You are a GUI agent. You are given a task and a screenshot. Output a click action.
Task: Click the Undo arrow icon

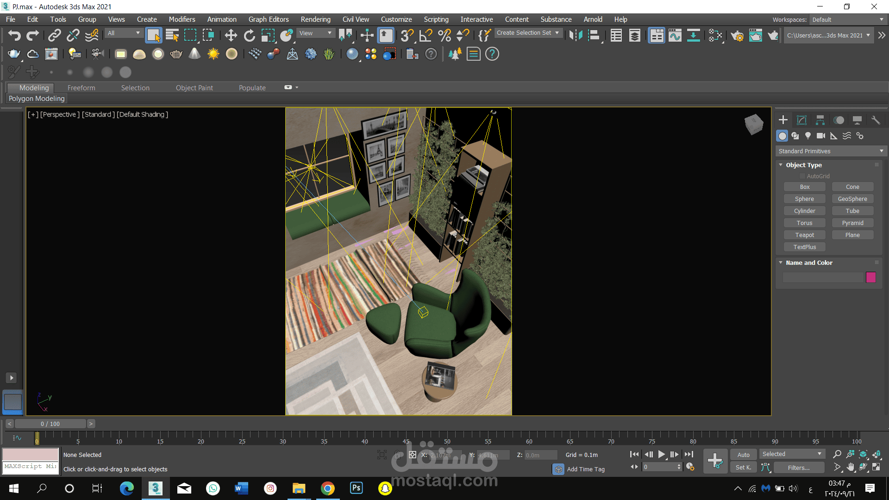point(14,36)
